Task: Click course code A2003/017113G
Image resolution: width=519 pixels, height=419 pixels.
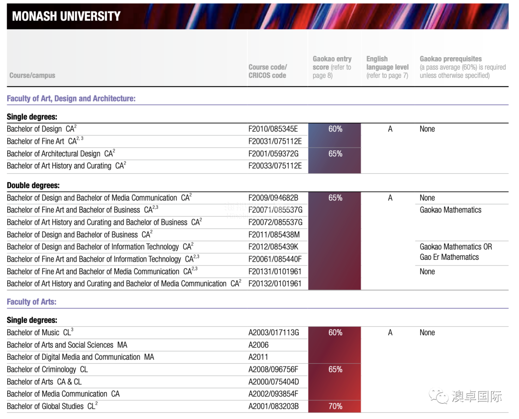Action: [x=274, y=332]
